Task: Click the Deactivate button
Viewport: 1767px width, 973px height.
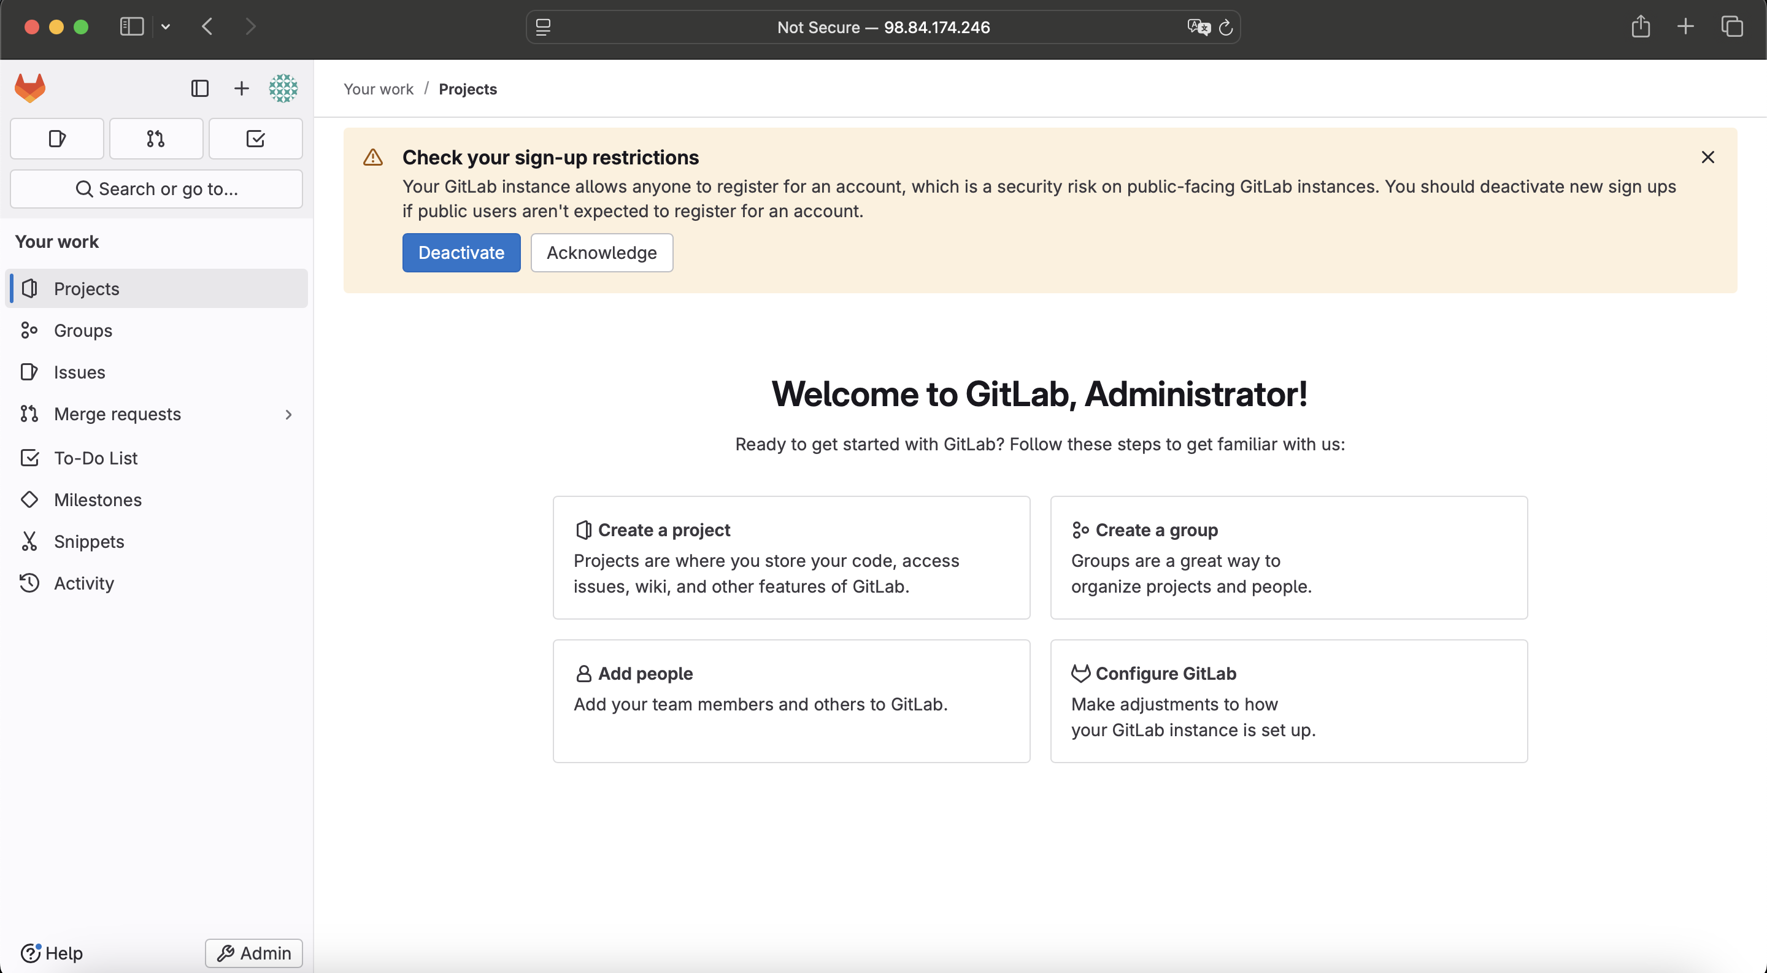Action: (x=460, y=252)
